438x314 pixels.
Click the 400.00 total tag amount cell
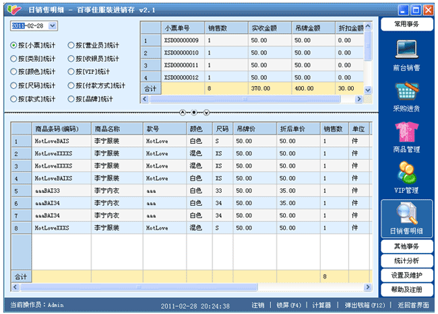click(313, 89)
